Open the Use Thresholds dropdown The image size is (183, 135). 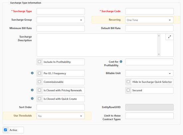point(61,116)
